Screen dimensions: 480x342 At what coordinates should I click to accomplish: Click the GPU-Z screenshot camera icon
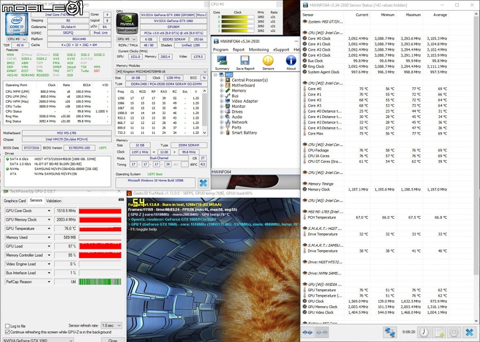point(121,200)
